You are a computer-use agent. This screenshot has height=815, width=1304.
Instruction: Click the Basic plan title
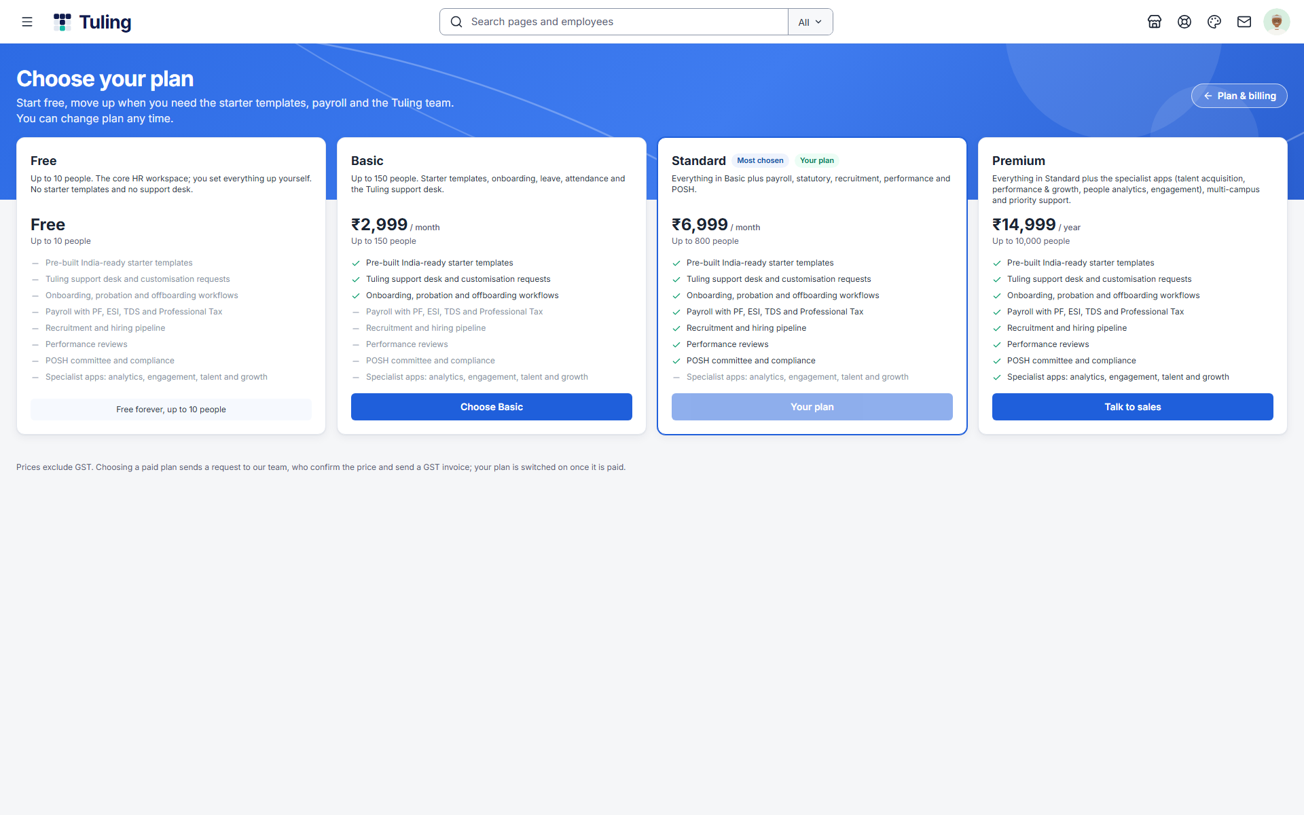point(367,161)
